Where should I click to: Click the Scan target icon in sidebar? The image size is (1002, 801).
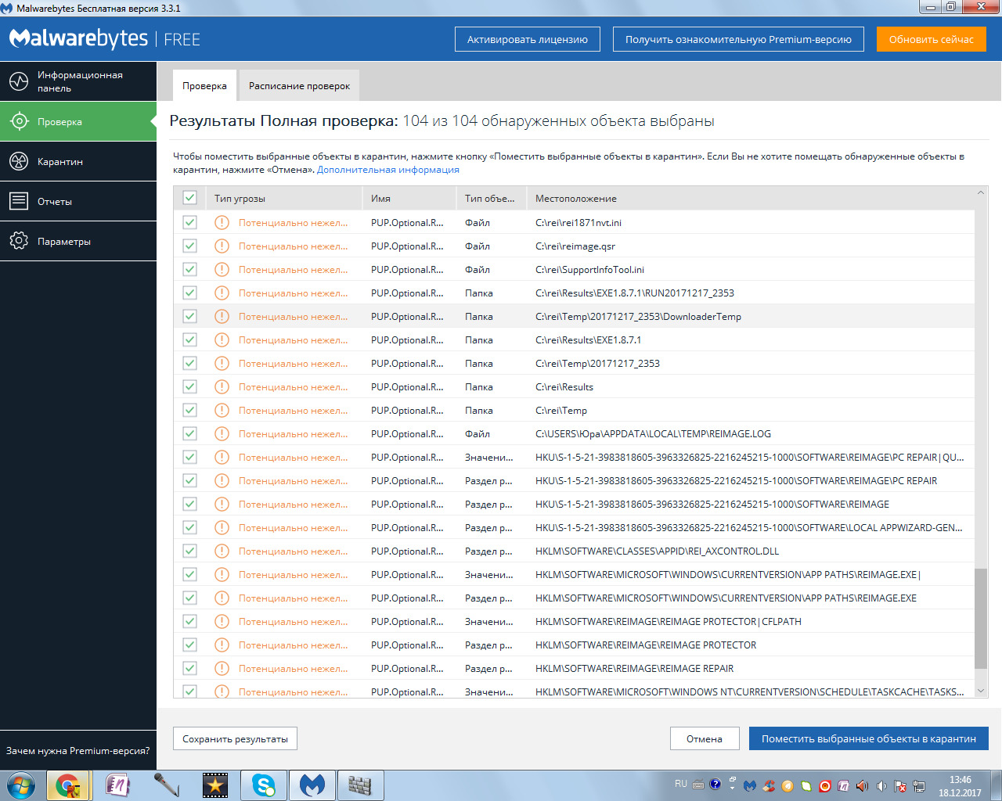[19, 121]
